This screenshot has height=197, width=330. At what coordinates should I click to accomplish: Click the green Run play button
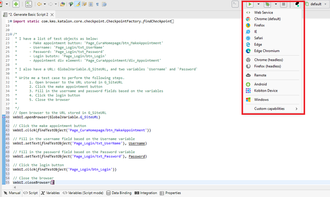(x=250, y=4)
